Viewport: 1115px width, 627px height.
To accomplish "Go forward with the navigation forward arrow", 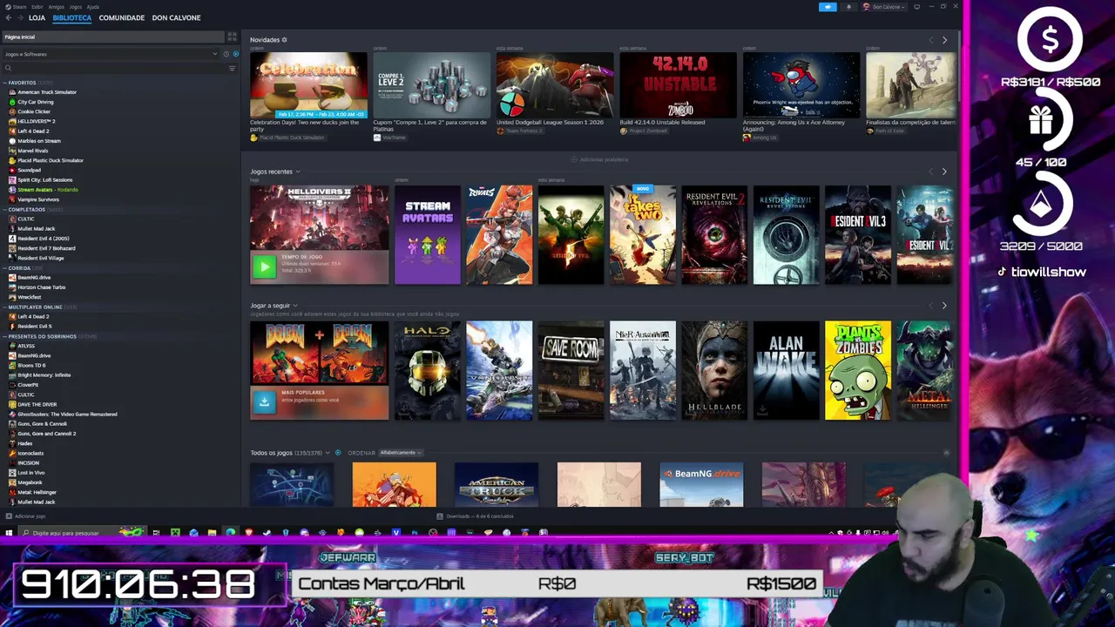I will [x=20, y=17].
